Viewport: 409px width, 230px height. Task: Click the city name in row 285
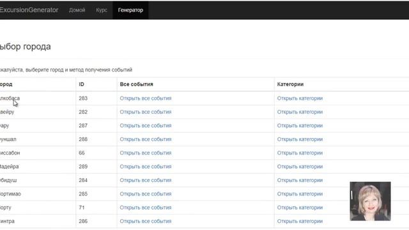pyautogui.click(x=10, y=194)
